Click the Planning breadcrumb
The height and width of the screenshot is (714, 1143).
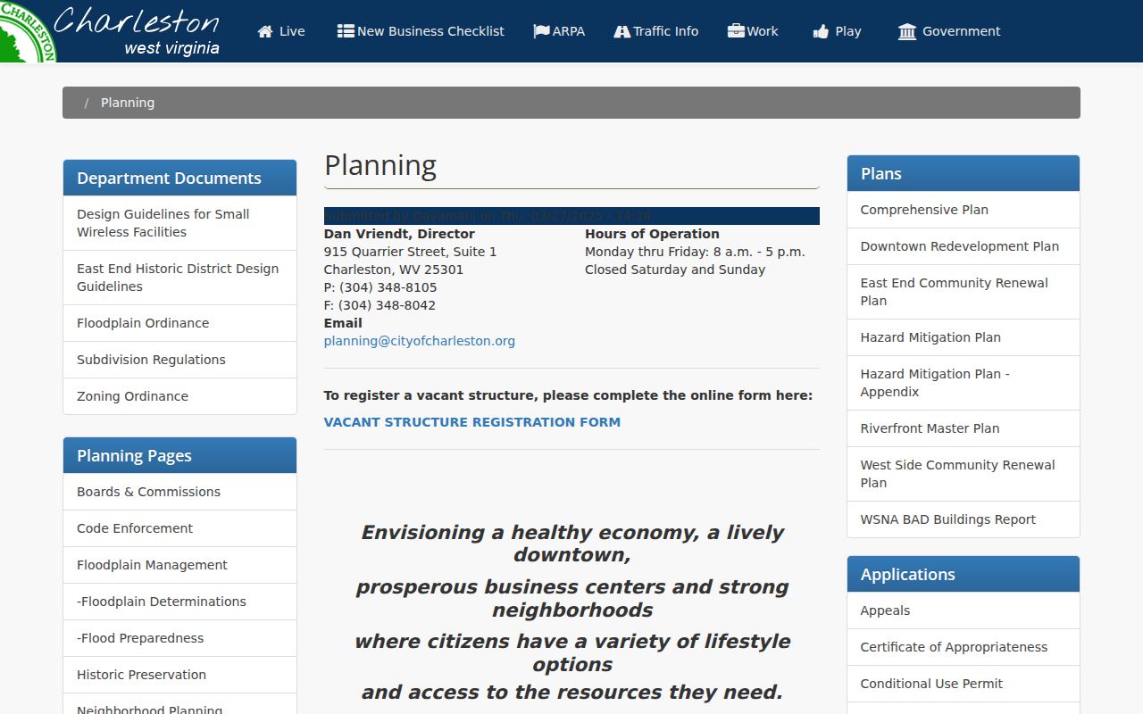(x=128, y=103)
